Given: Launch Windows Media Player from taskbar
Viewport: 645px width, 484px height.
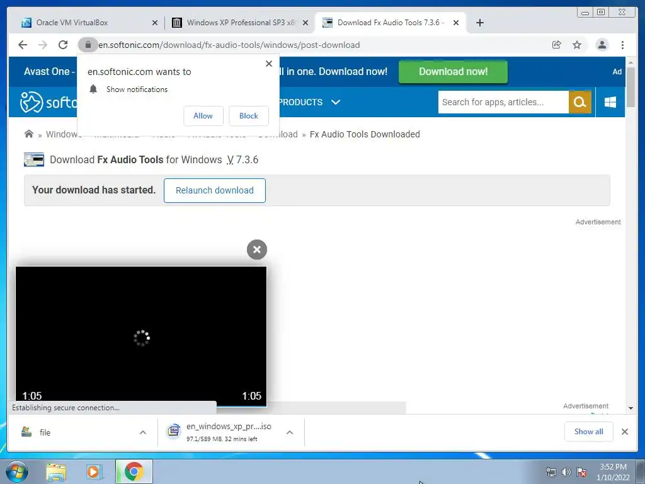Looking at the screenshot, I should pyautogui.click(x=94, y=472).
